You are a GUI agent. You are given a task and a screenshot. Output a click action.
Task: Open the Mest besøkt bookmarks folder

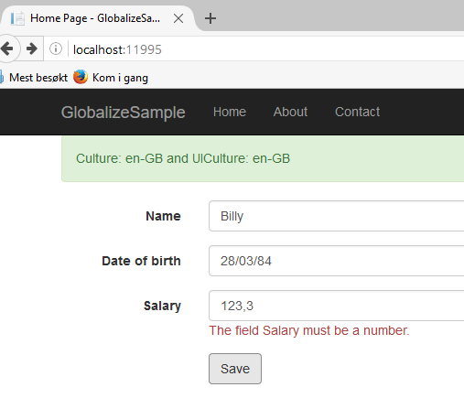click(34, 78)
